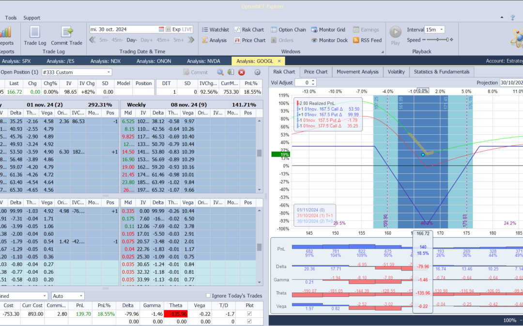Viewport: 523px width, 326px height.
Task: Click the 5m+ time step button
Action: pos(178,40)
